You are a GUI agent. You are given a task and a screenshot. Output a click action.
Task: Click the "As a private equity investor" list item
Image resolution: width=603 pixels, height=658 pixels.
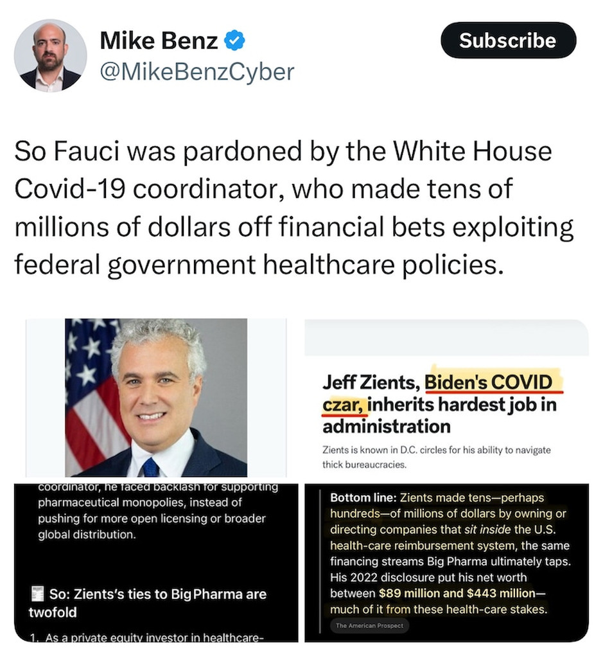tap(146, 637)
